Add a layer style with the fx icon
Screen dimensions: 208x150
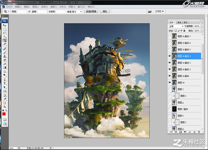tap(176, 132)
